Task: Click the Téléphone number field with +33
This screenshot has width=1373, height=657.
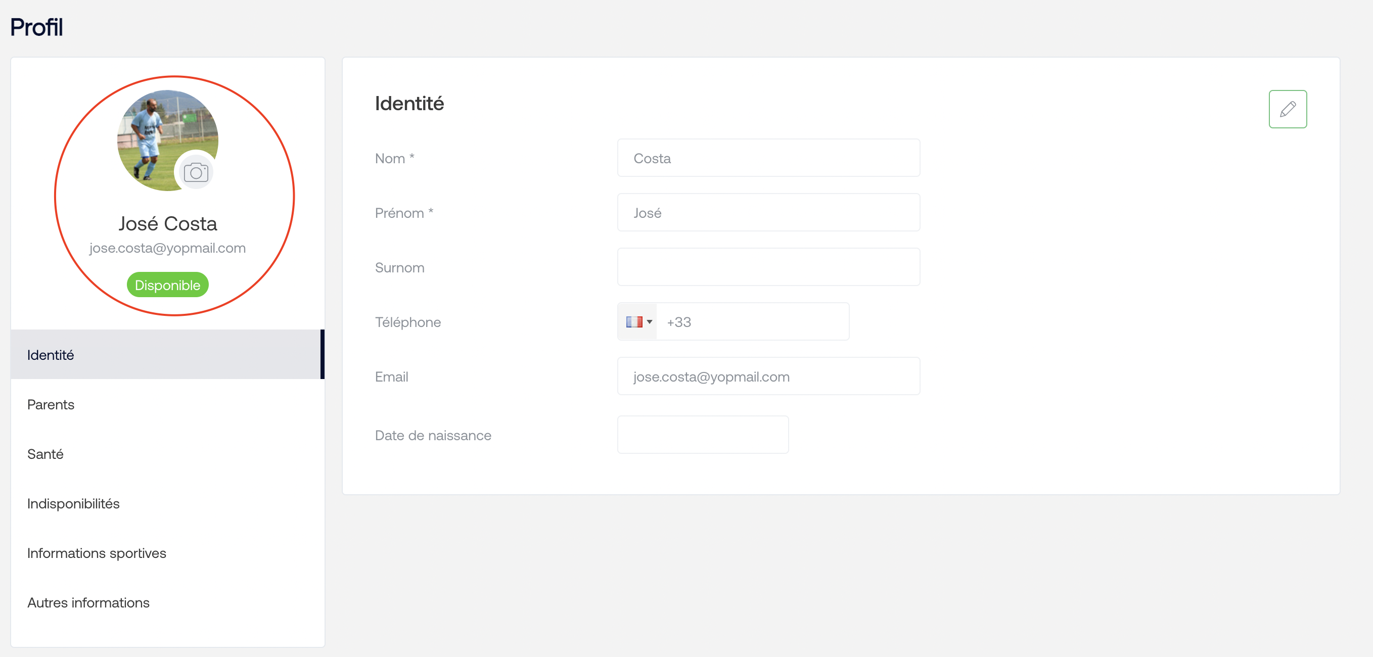Action: [x=752, y=322]
